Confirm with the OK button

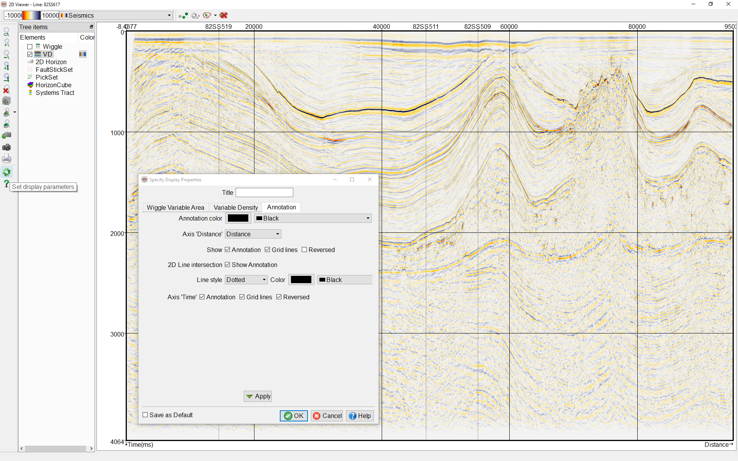(x=294, y=416)
